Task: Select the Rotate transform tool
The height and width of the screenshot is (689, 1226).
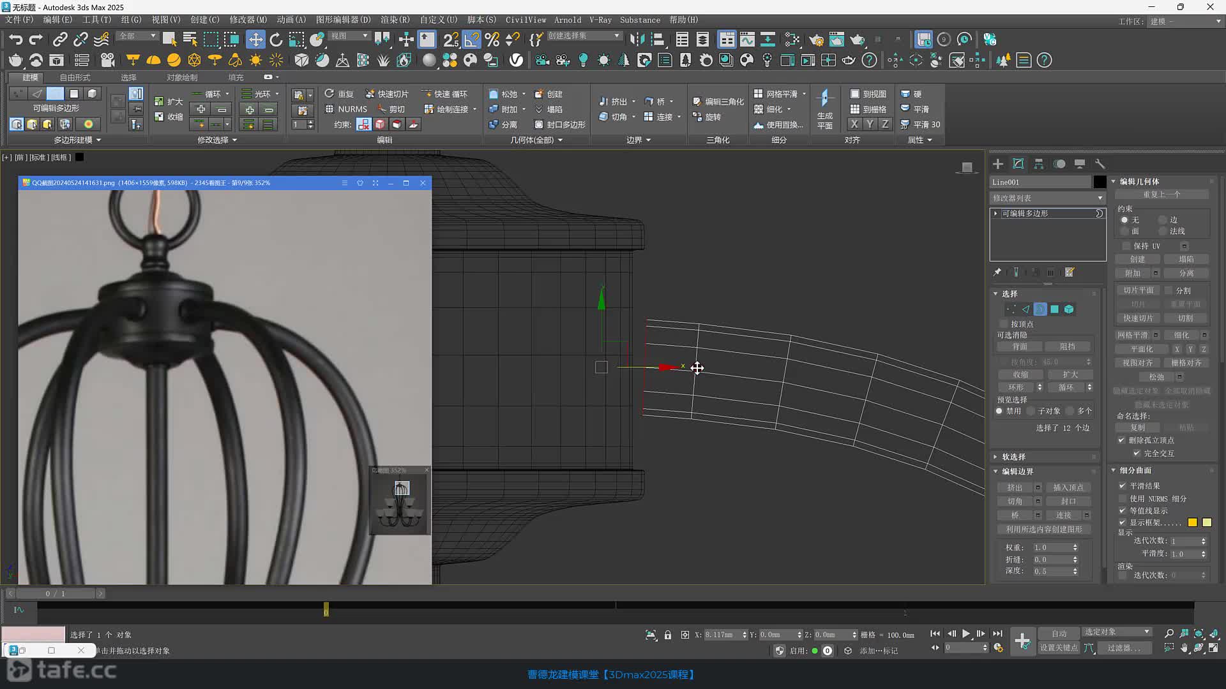Action: click(276, 40)
